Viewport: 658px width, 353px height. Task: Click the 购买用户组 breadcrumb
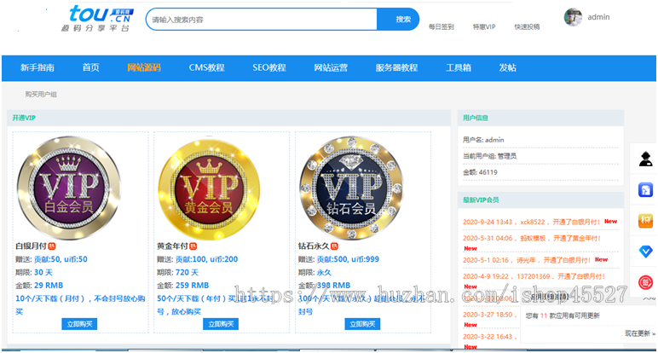pos(41,95)
